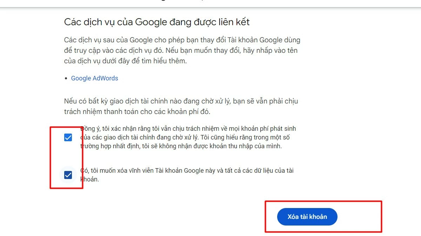Follow the Google AdWords service link
The width and height of the screenshot is (421, 236).
[x=94, y=78]
